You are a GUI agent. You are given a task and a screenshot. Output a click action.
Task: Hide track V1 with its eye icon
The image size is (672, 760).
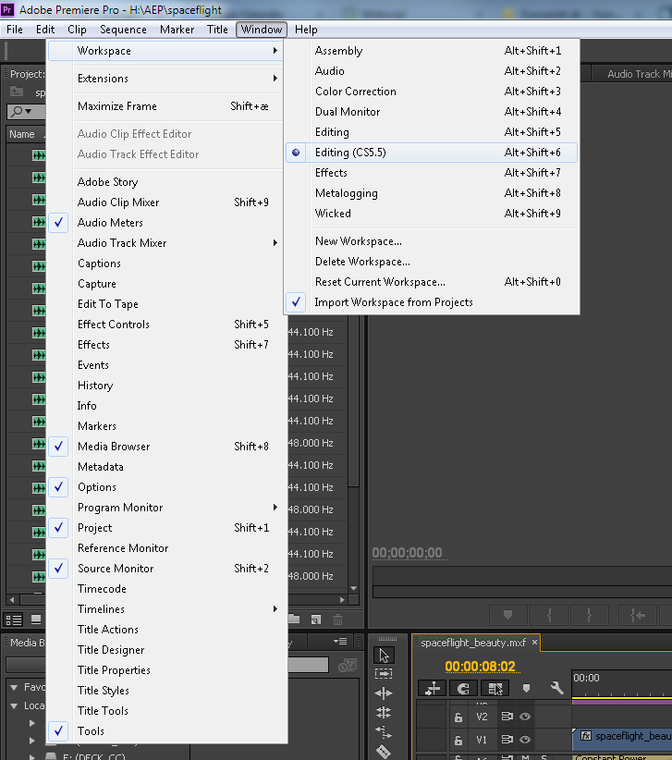tap(525, 739)
